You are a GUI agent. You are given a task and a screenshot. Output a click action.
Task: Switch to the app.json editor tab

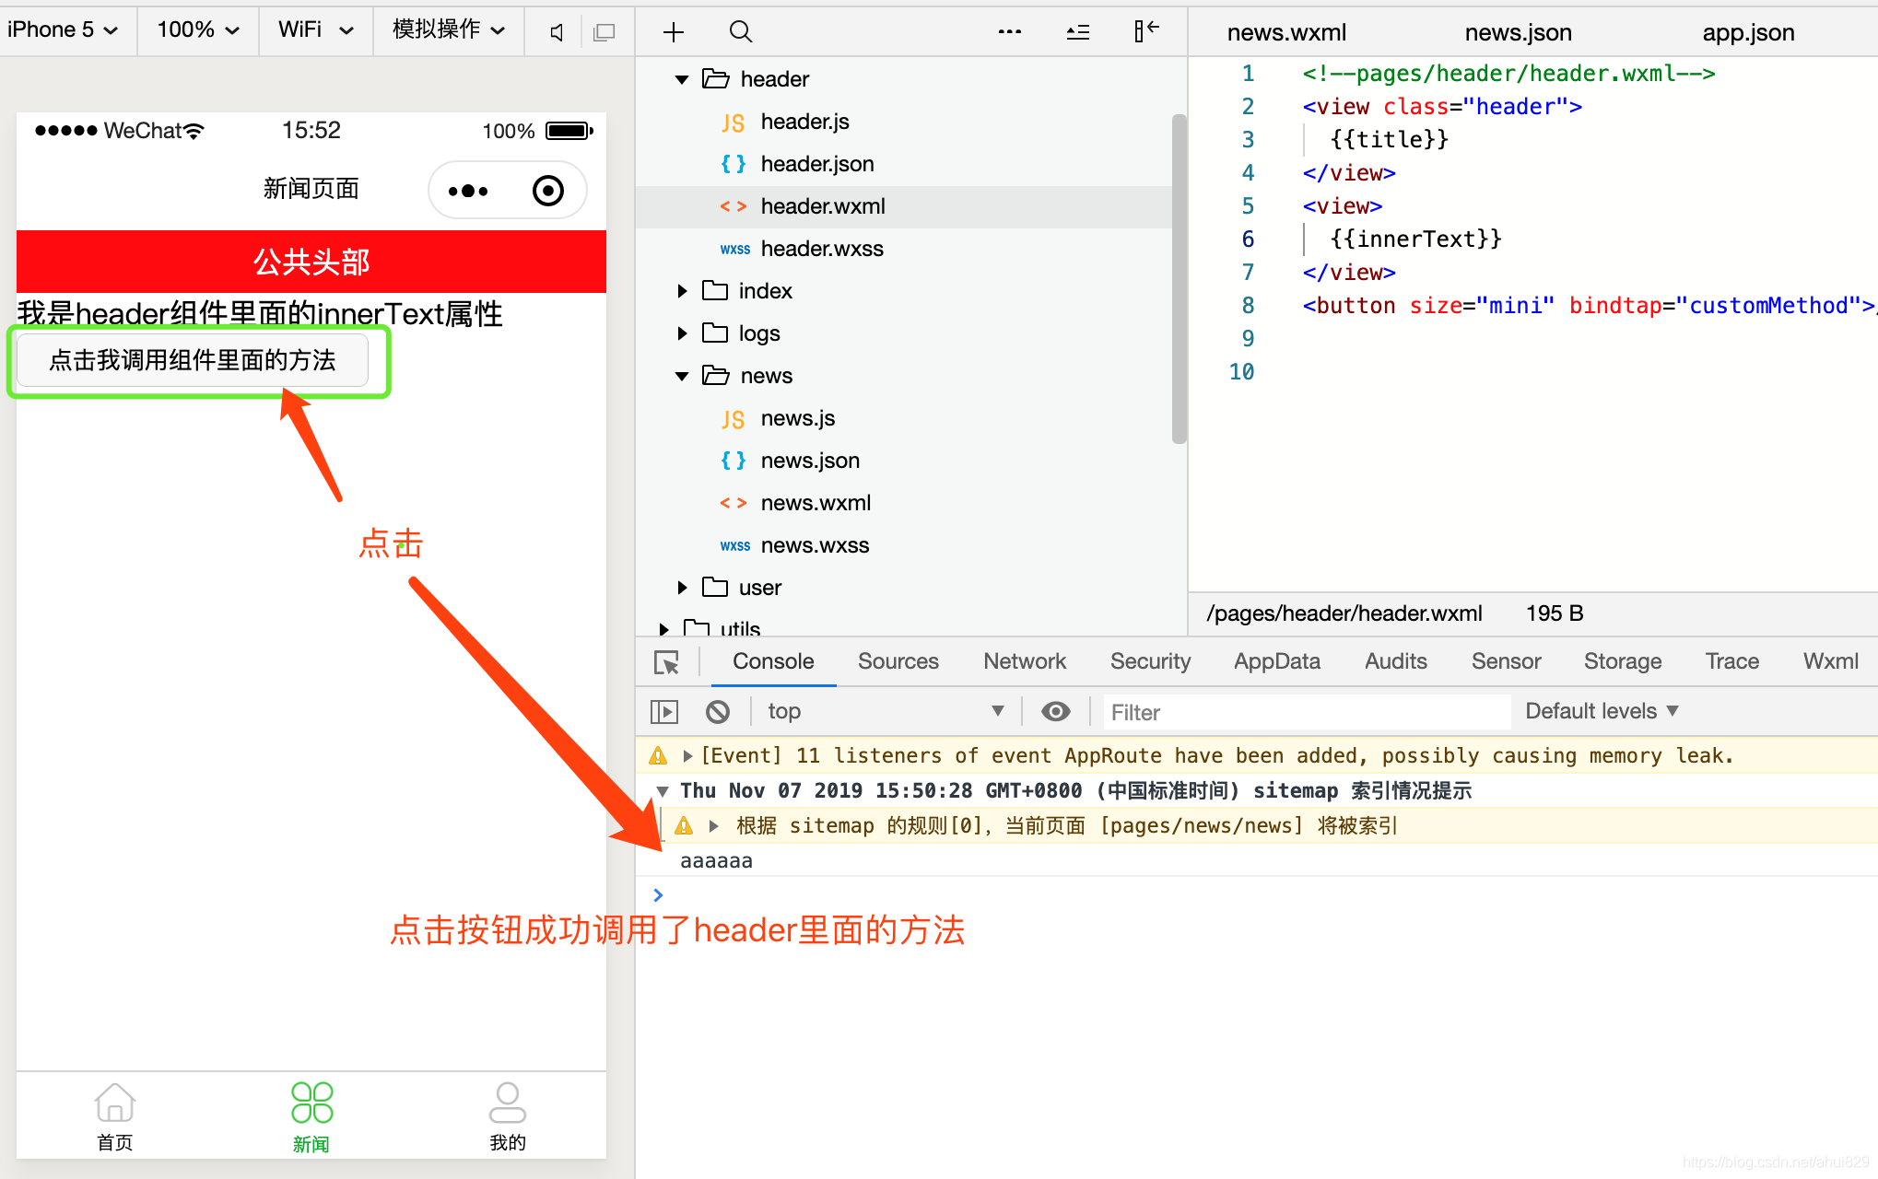pyautogui.click(x=1747, y=31)
